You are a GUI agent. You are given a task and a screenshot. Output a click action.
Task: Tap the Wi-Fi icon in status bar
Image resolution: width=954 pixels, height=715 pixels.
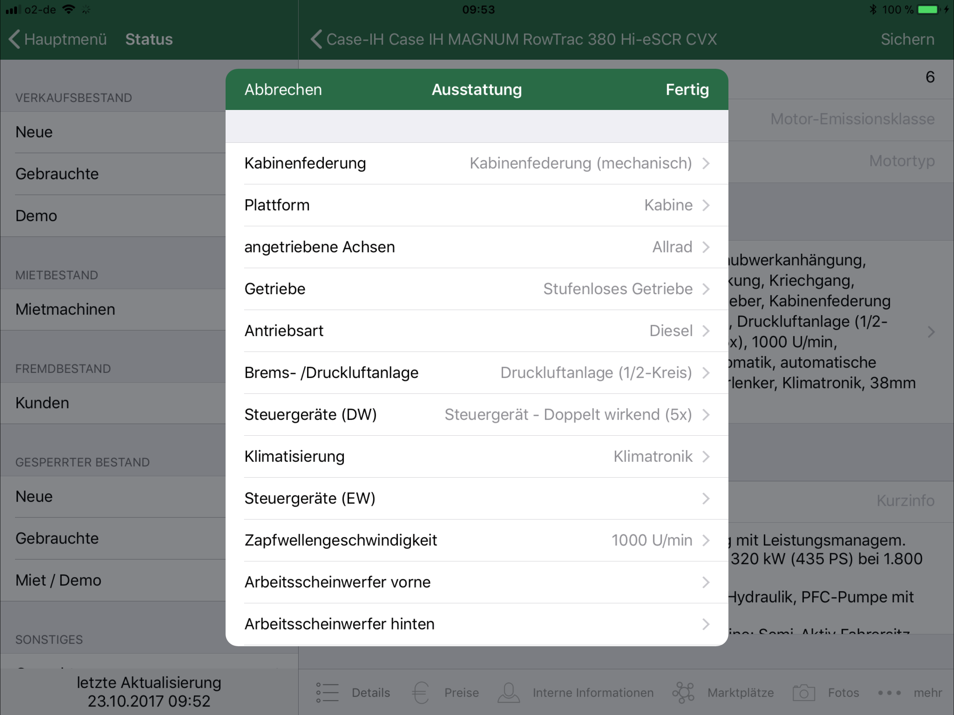click(68, 9)
